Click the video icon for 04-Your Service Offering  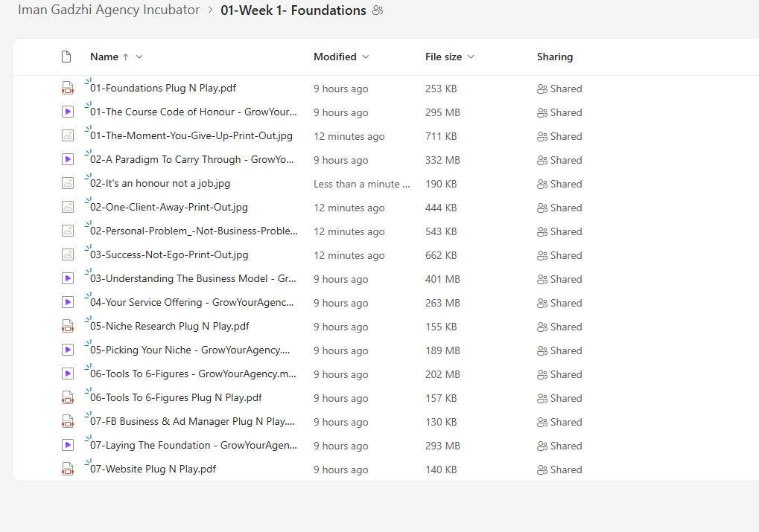(68, 303)
